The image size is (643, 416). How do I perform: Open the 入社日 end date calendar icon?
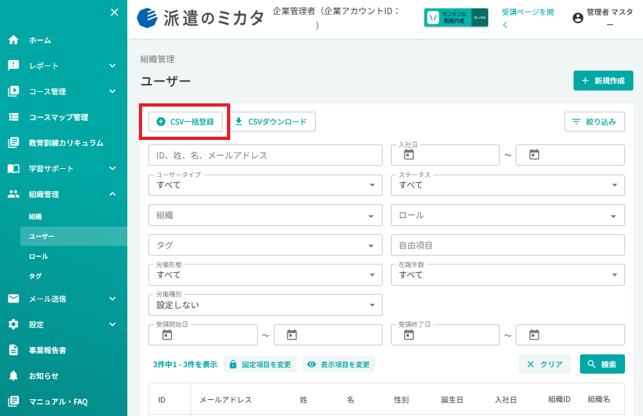(x=534, y=155)
